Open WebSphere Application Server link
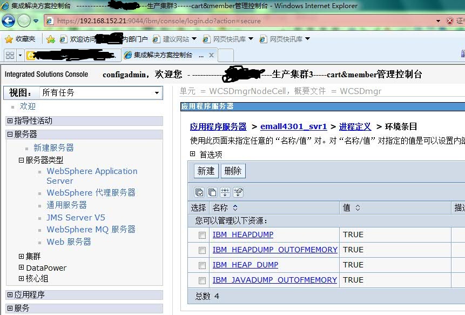This screenshot has width=465, height=315. click(x=92, y=176)
